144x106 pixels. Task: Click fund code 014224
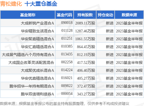pyautogui.click(x=67, y=70)
